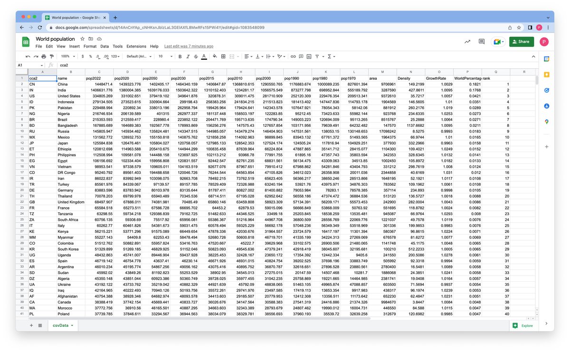Open the File menu
This screenshot has height=352, width=570.
38,47
